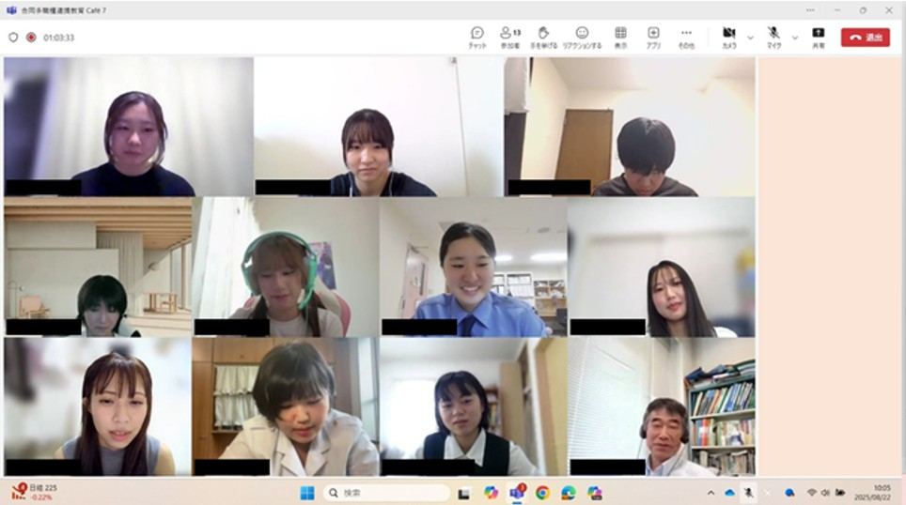Open the title bar ellipsis menu

click(810, 9)
